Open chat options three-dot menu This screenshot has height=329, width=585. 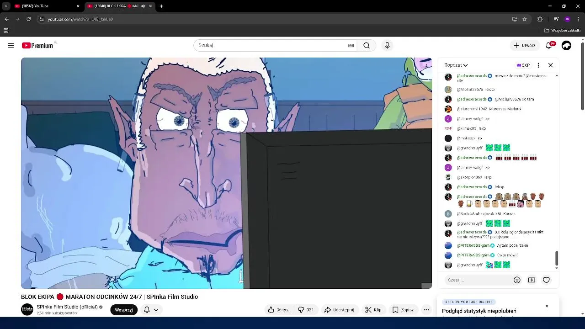538,65
